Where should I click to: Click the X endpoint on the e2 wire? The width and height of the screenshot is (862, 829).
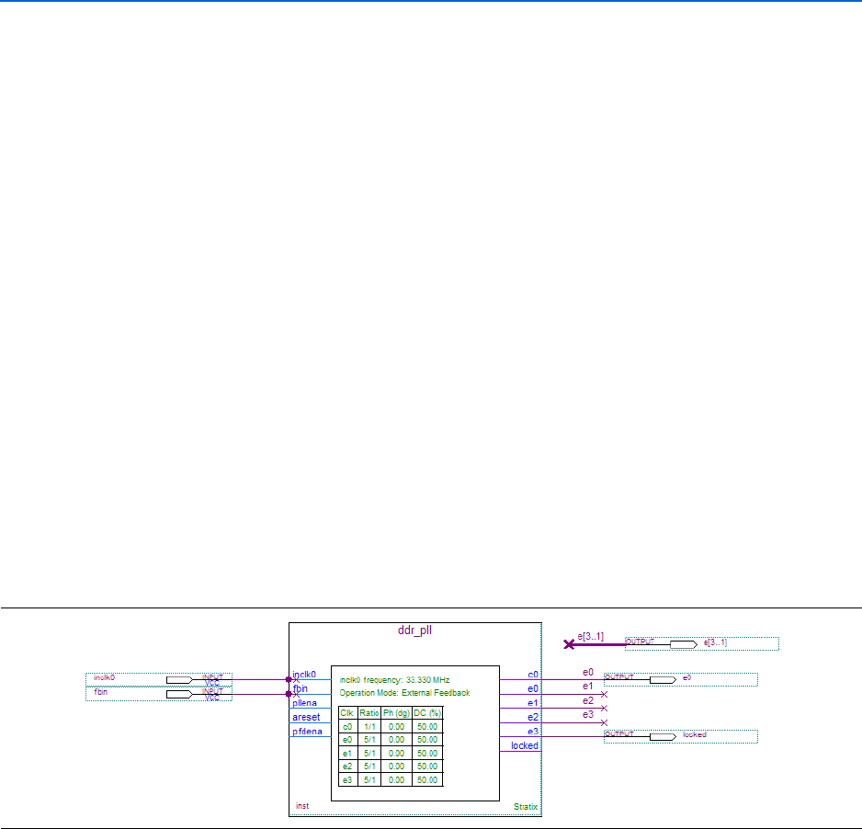(x=604, y=708)
